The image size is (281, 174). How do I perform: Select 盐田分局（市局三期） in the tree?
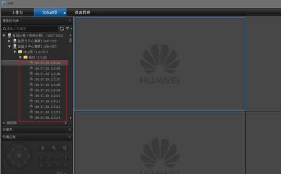tap(38, 36)
